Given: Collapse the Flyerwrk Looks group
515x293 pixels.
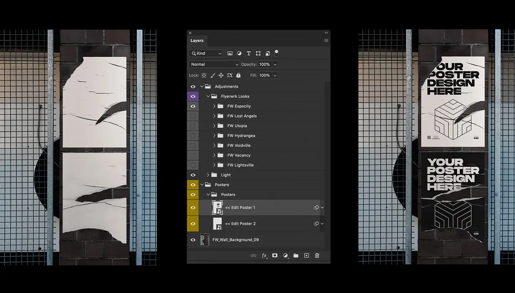Looking at the screenshot, I should [x=208, y=96].
